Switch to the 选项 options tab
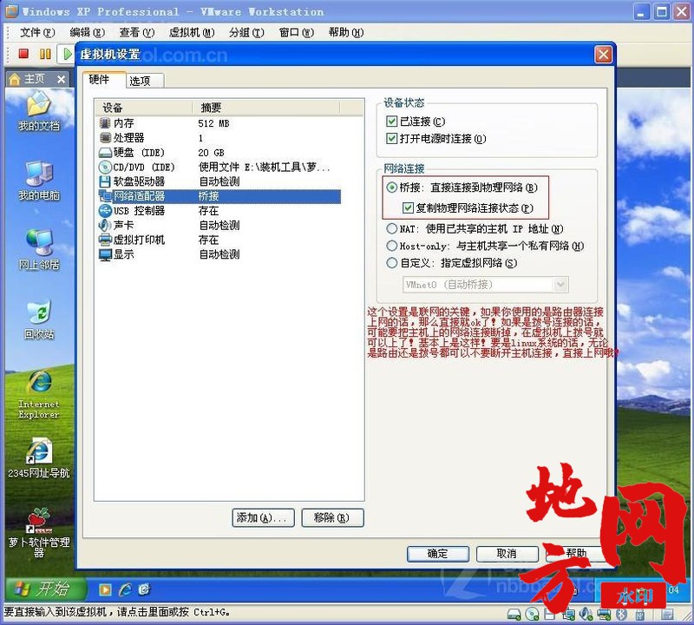This screenshot has width=694, height=625. (x=145, y=81)
